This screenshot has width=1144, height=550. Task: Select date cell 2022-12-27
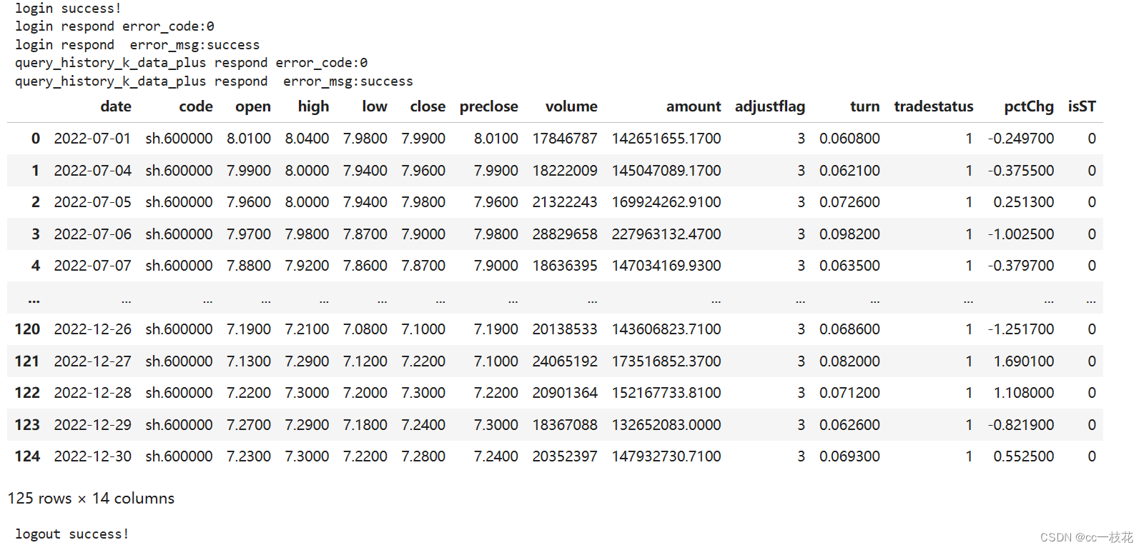[x=93, y=361]
